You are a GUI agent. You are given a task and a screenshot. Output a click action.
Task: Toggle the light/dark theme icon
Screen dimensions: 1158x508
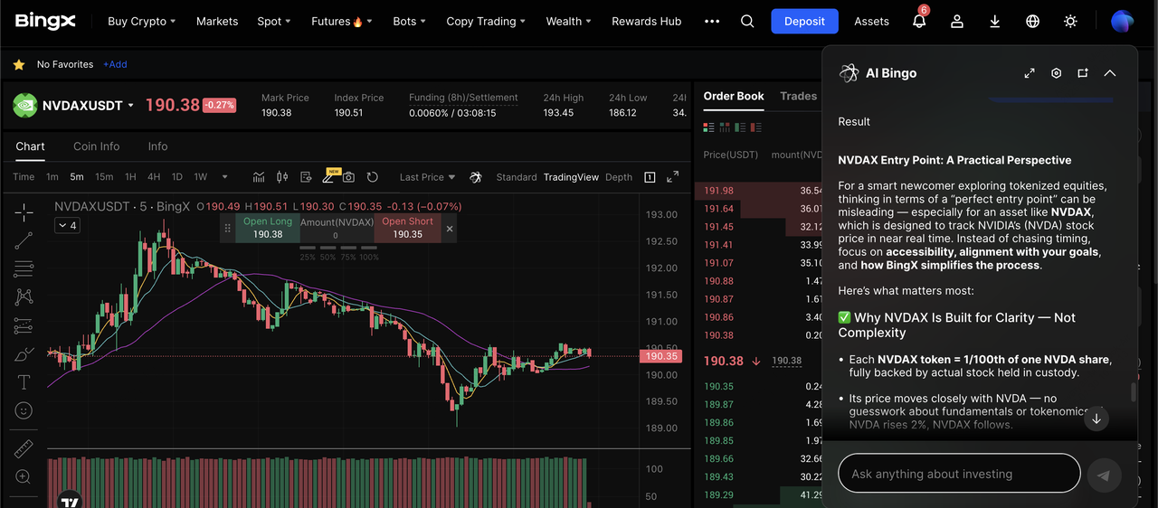point(1070,22)
